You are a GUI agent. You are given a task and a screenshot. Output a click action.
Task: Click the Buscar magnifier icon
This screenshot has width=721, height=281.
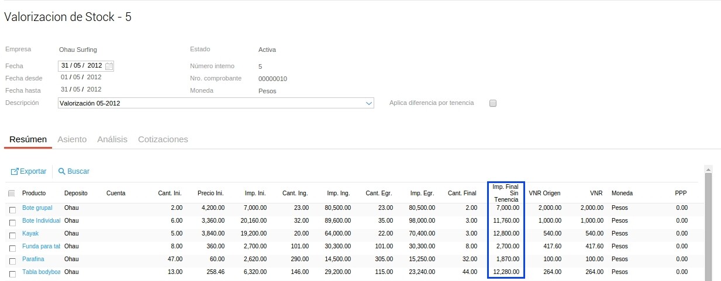pos(61,171)
